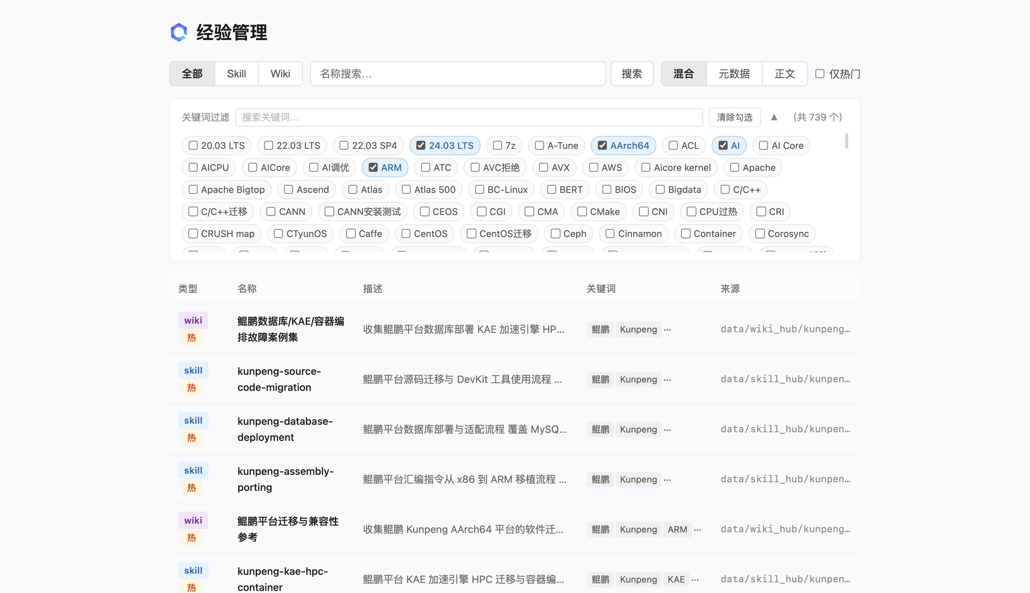The height and width of the screenshot is (593, 1030).
Task: Click description of kunpeng-source-code-migration row
Action: (463, 379)
